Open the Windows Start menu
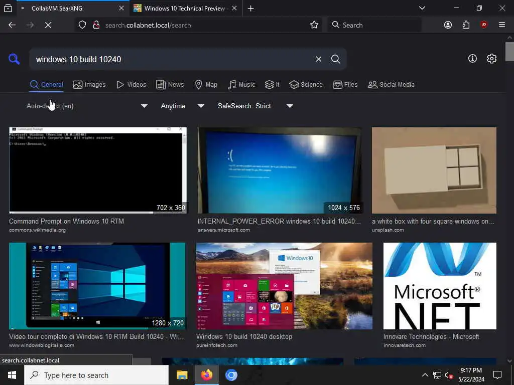The height and width of the screenshot is (385, 514). pyautogui.click(x=12, y=375)
